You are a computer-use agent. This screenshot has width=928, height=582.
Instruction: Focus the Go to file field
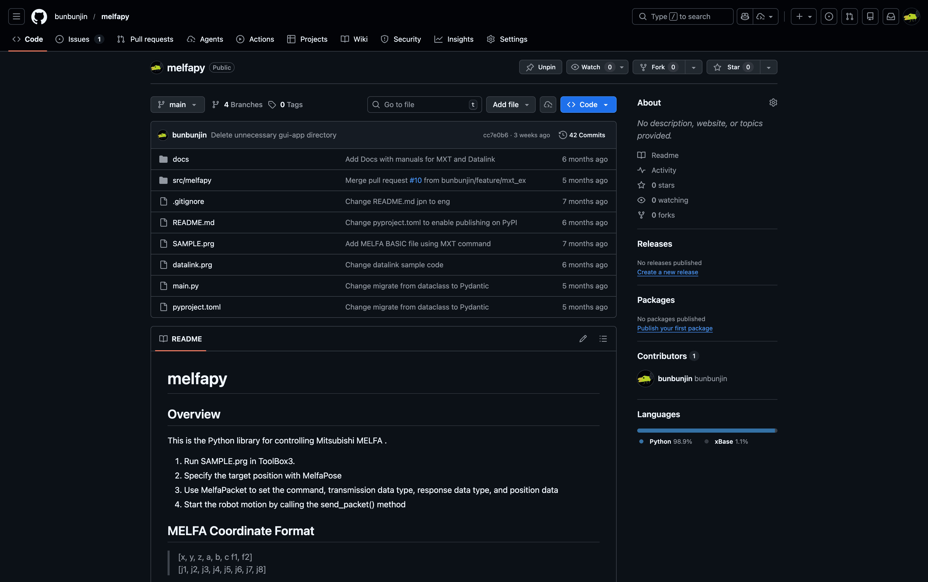pos(425,105)
